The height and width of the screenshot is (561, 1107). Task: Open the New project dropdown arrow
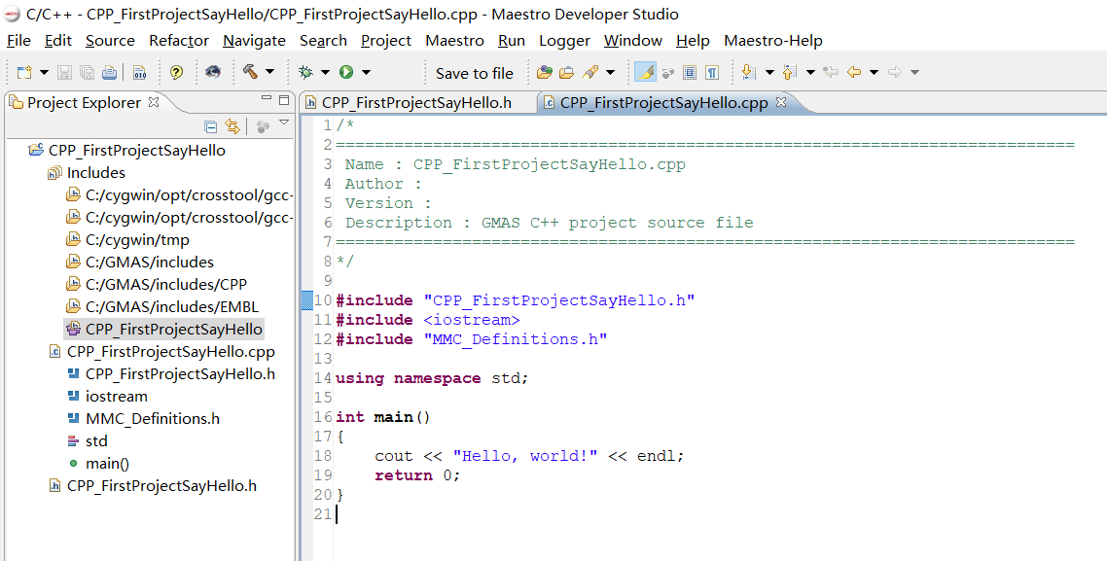click(44, 72)
